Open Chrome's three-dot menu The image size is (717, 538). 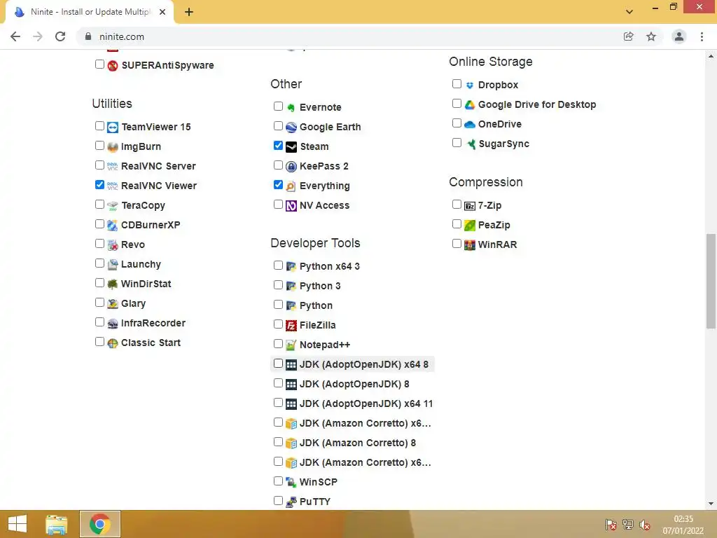pyautogui.click(x=702, y=36)
